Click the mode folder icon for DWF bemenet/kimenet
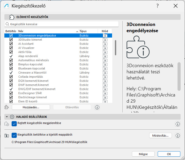 click(105, 85)
